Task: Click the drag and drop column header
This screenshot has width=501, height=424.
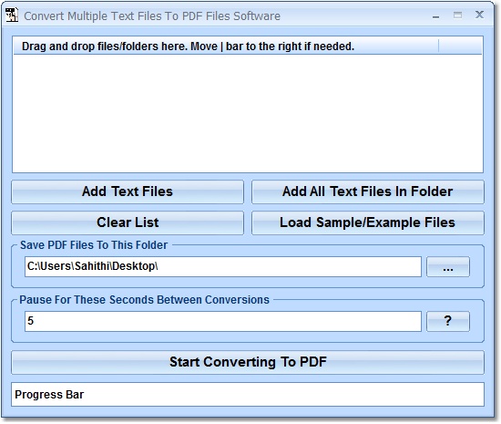Action: click(x=226, y=47)
